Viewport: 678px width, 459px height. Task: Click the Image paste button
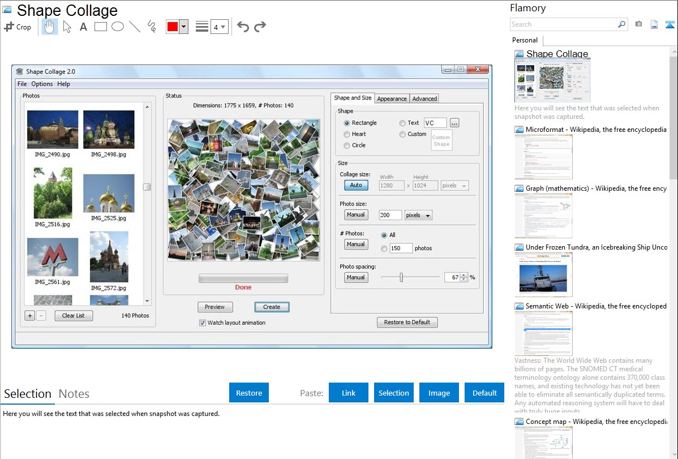click(x=439, y=393)
